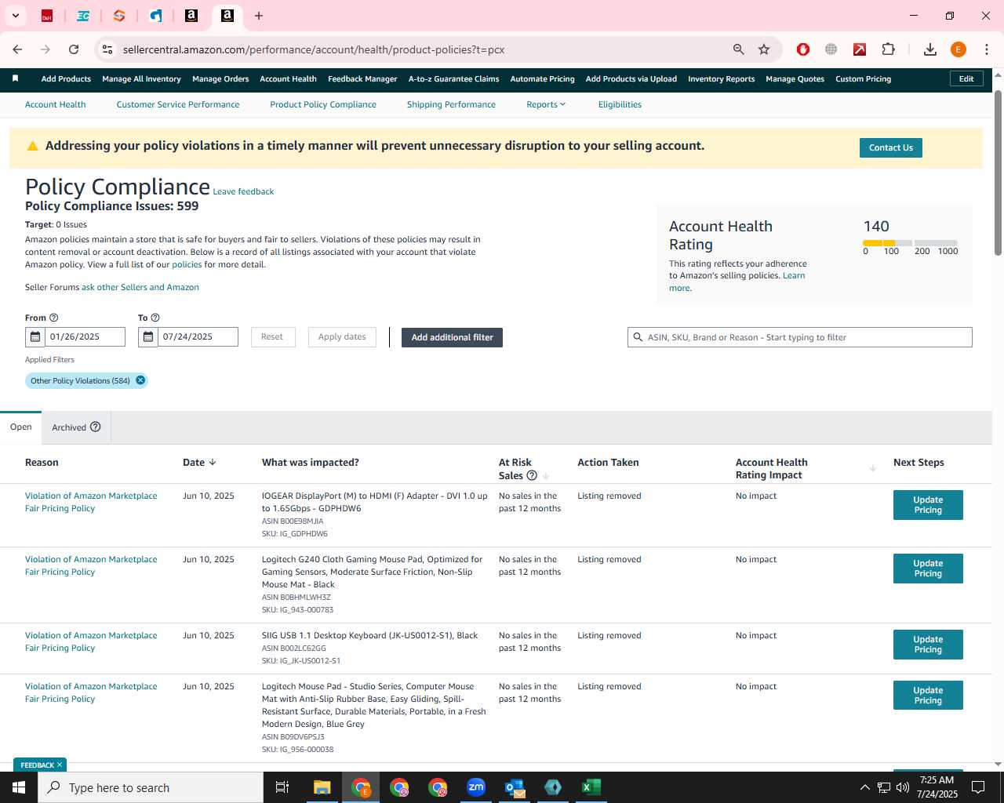Open the policies link in description
1004x803 pixels.
187,264
